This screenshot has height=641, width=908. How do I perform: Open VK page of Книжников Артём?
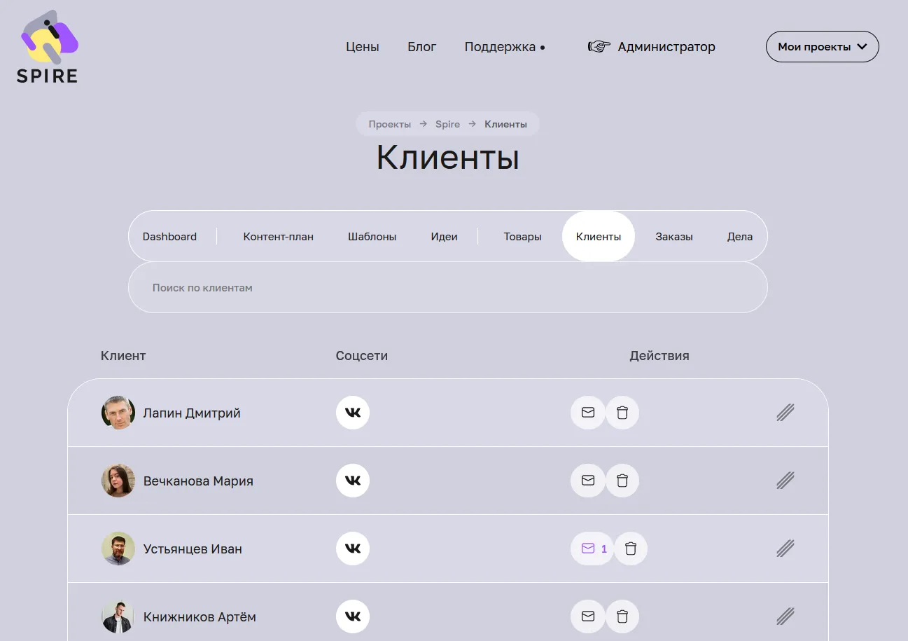352,616
